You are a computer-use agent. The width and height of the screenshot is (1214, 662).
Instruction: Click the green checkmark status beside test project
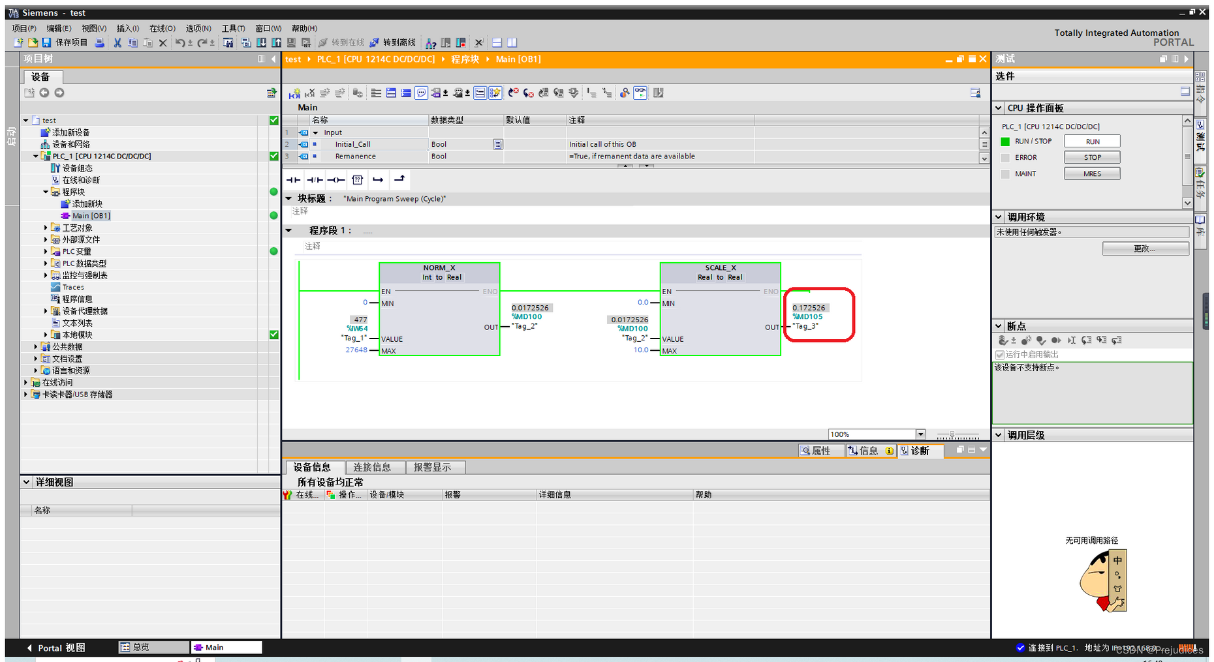(274, 121)
